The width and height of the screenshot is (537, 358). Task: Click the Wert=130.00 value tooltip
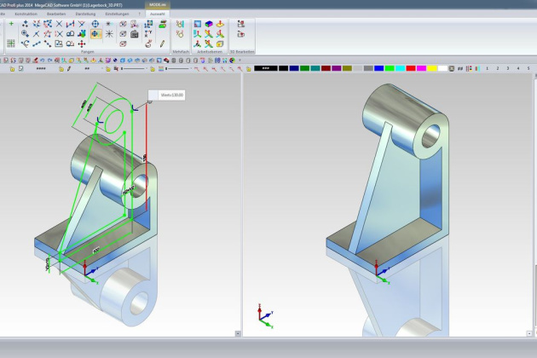(x=171, y=95)
